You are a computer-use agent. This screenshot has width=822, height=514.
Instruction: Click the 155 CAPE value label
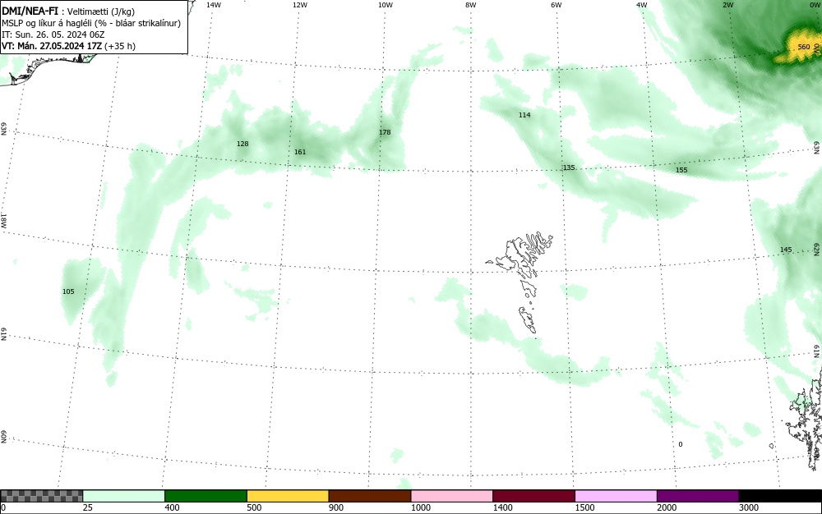click(681, 171)
